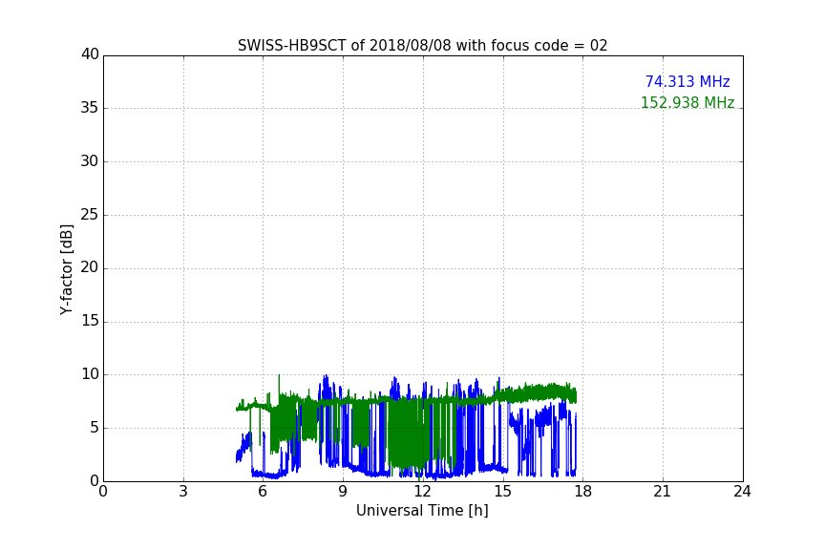Click the 24 tick on time axis
The width and height of the screenshot is (825, 550).
point(742,492)
